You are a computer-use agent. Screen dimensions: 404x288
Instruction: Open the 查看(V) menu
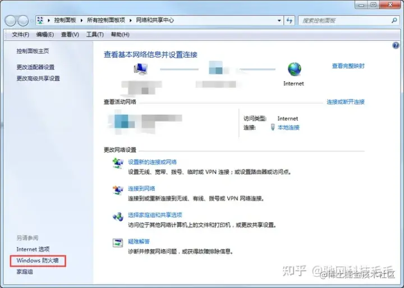tap(70, 35)
